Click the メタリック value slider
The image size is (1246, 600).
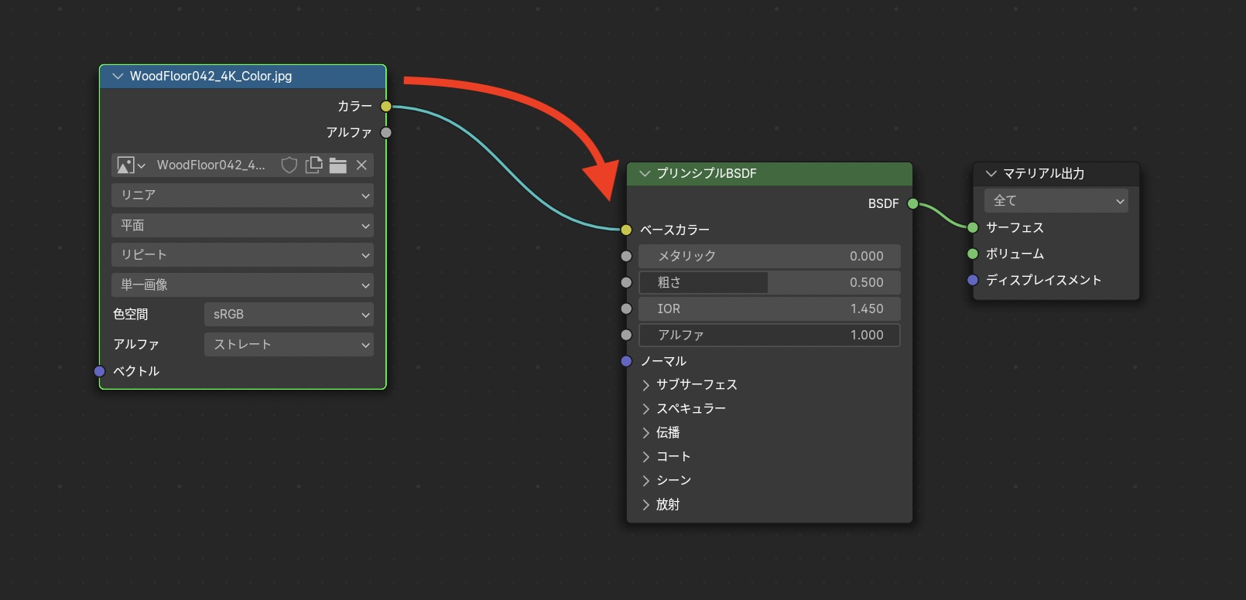[x=769, y=257]
